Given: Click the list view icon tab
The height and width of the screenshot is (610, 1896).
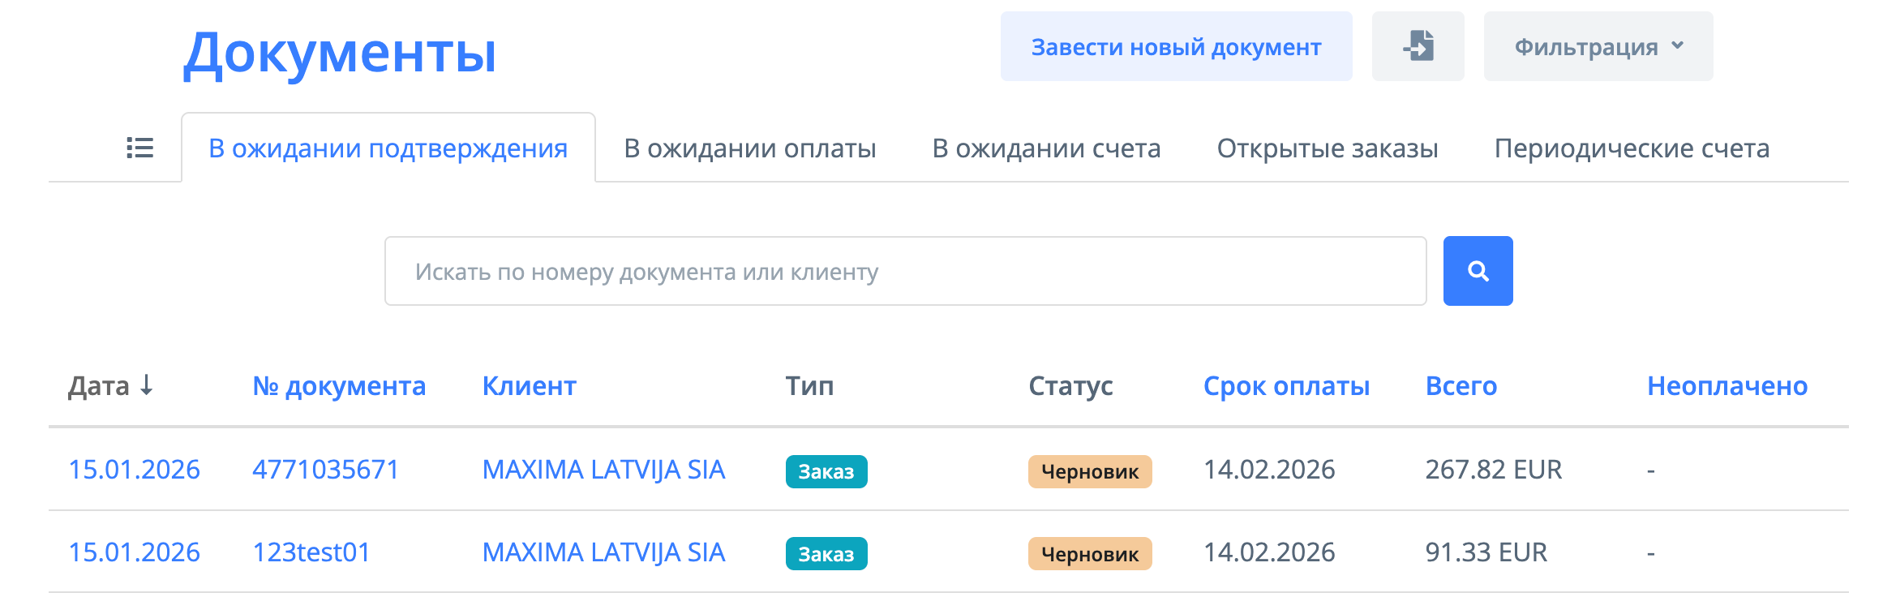Looking at the screenshot, I should tap(139, 148).
